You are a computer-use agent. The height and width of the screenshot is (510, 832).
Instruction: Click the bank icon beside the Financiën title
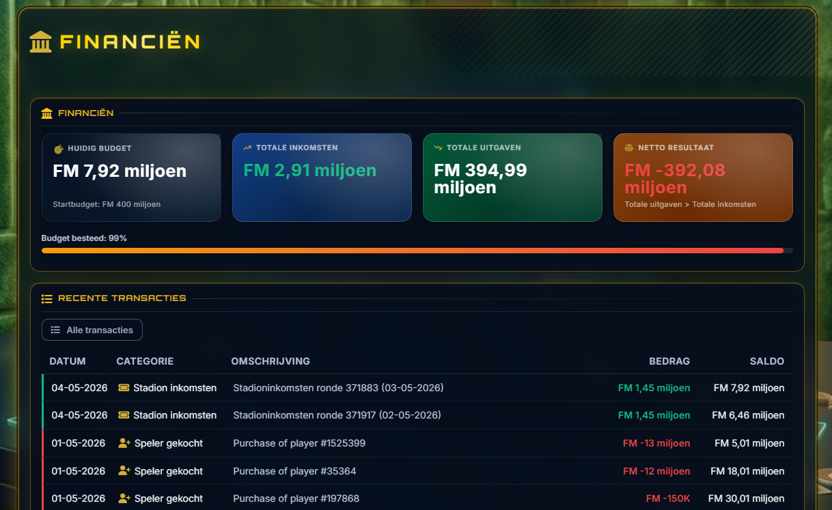pos(41,42)
